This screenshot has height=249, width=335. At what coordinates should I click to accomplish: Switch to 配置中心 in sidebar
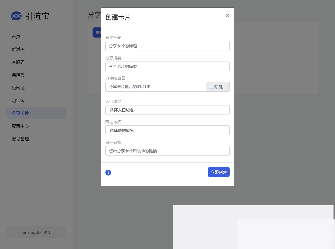[20, 126]
